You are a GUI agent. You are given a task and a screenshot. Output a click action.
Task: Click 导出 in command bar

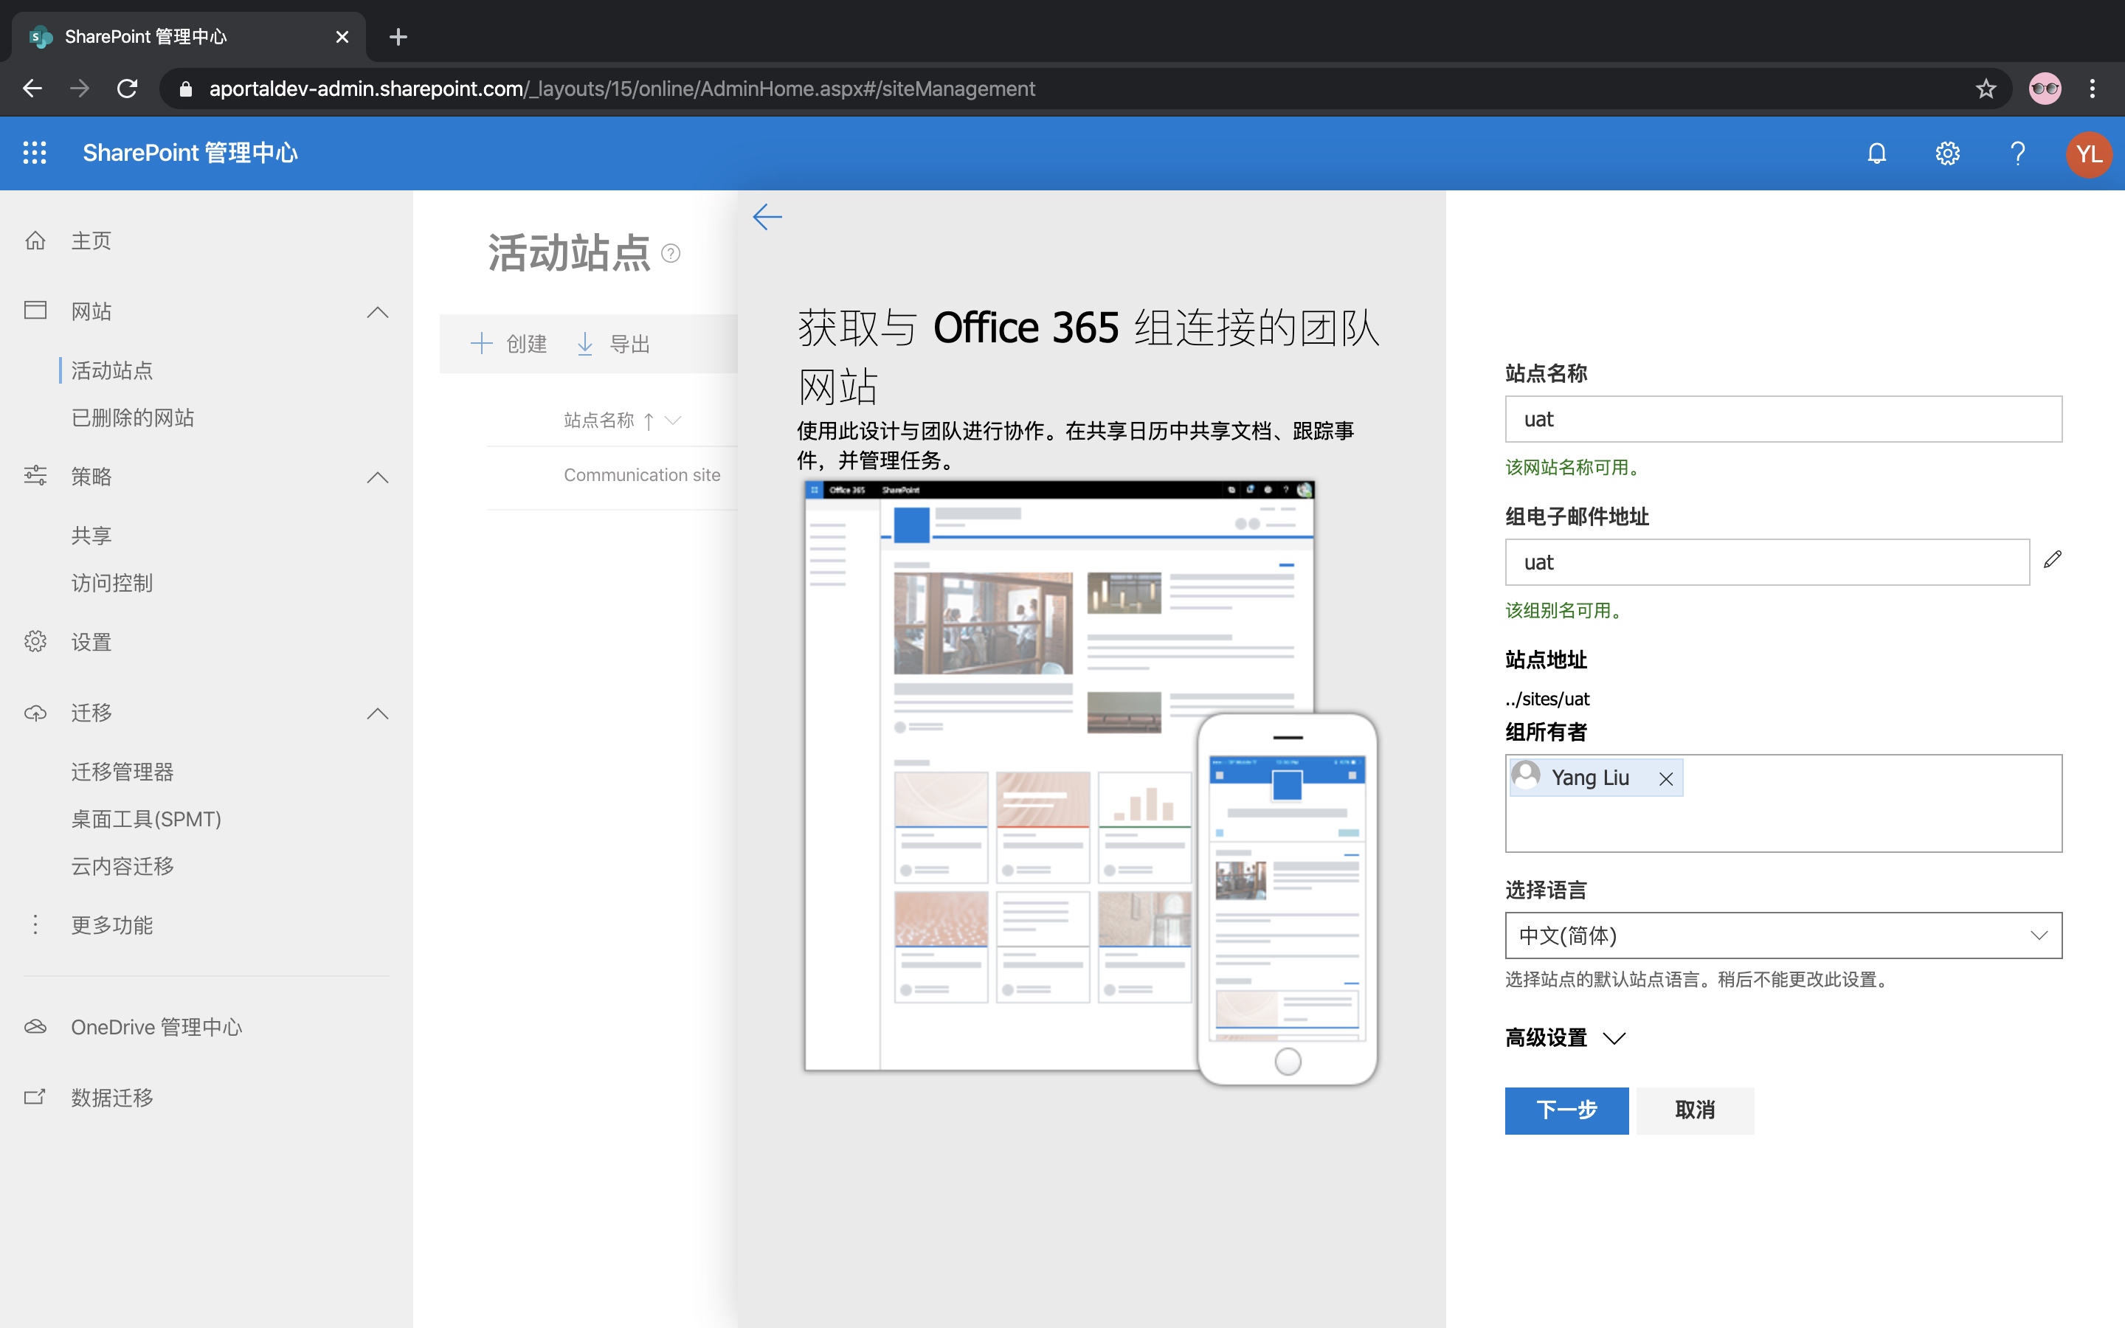click(613, 343)
